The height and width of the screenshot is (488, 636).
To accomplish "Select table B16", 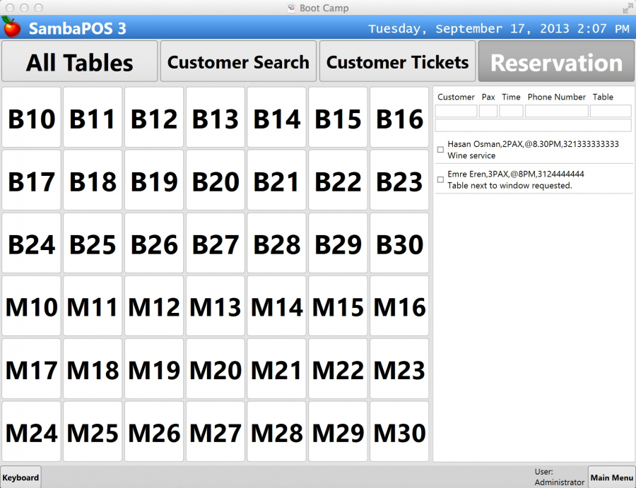I will [399, 118].
